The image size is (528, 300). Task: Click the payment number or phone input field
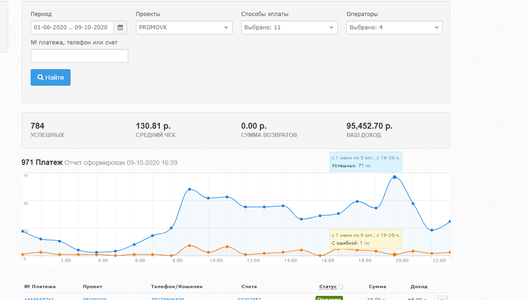coord(79,56)
